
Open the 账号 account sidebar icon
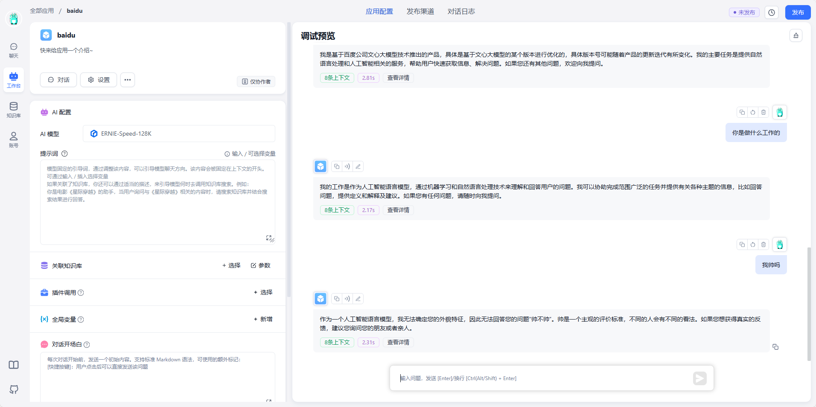tap(14, 140)
